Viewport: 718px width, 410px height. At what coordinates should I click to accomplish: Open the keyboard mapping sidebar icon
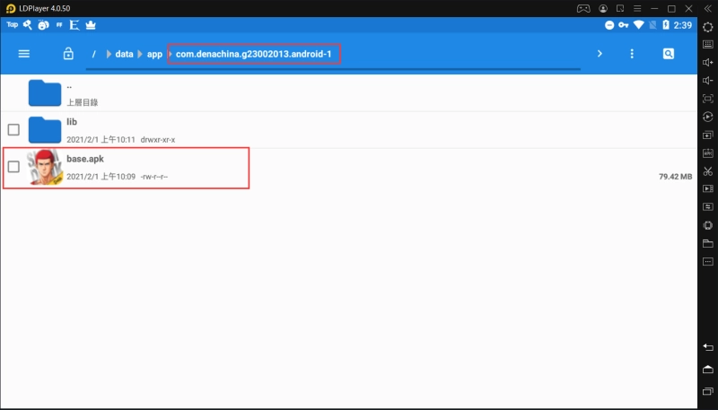(x=707, y=44)
